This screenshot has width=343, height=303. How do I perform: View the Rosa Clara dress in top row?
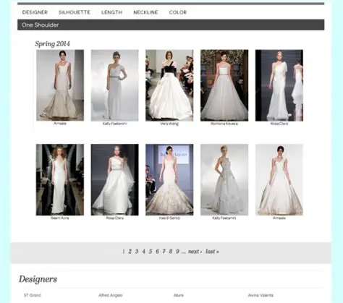coord(279,85)
